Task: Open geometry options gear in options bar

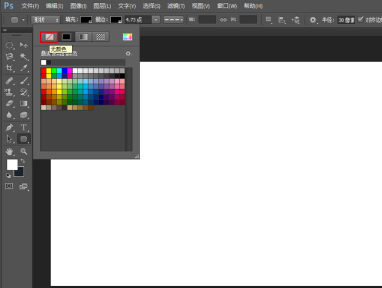Action: point(313,20)
